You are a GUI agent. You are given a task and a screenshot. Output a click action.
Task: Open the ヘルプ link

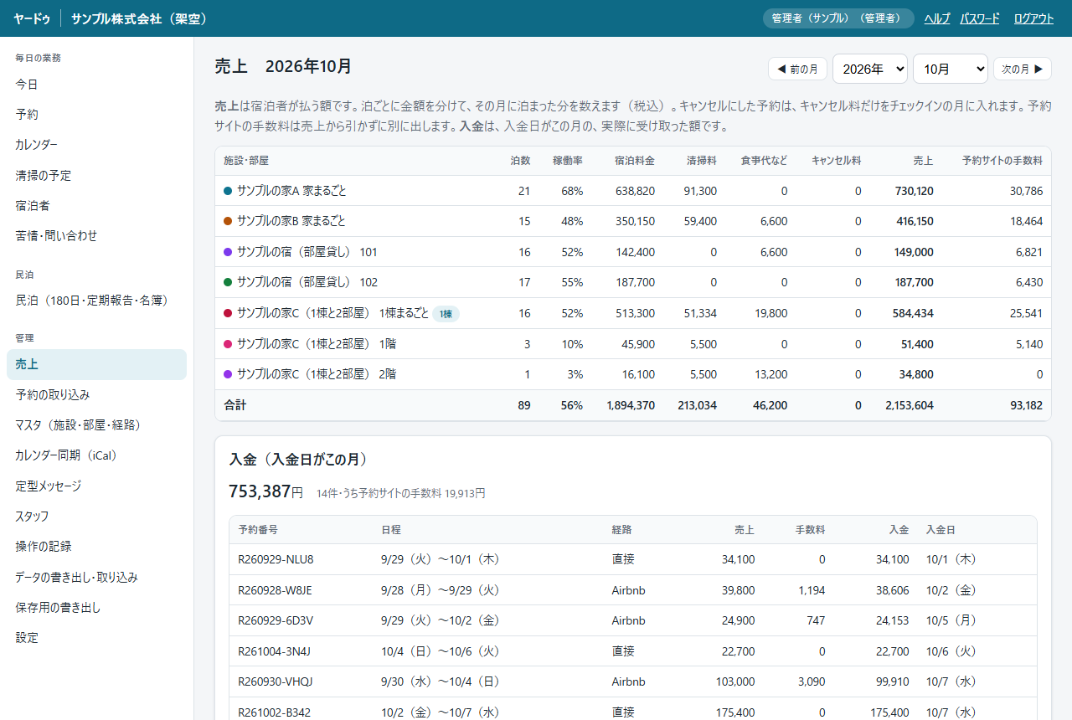tap(937, 18)
